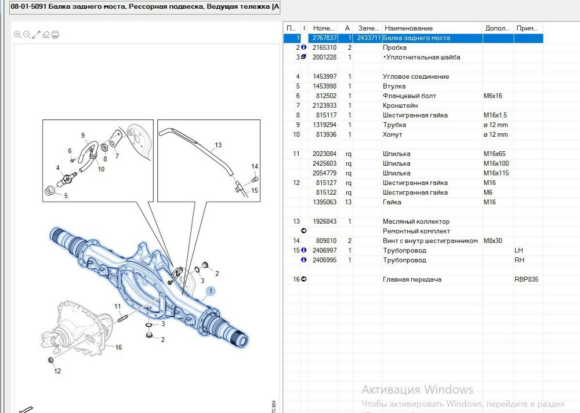The width and height of the screenshot is (580, 413).
Task: Print the diagram using printer icon
Action: tap(55, 35)
